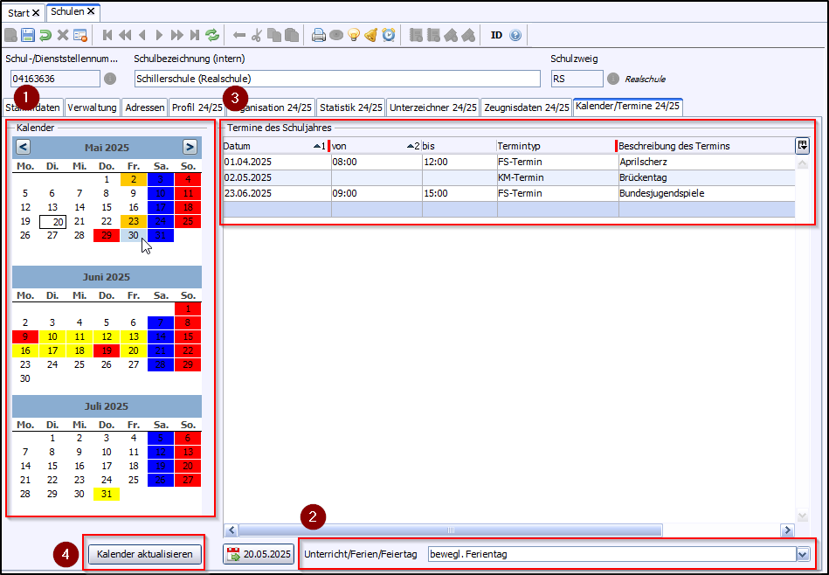Go to next month in calendar

(190, 147)
